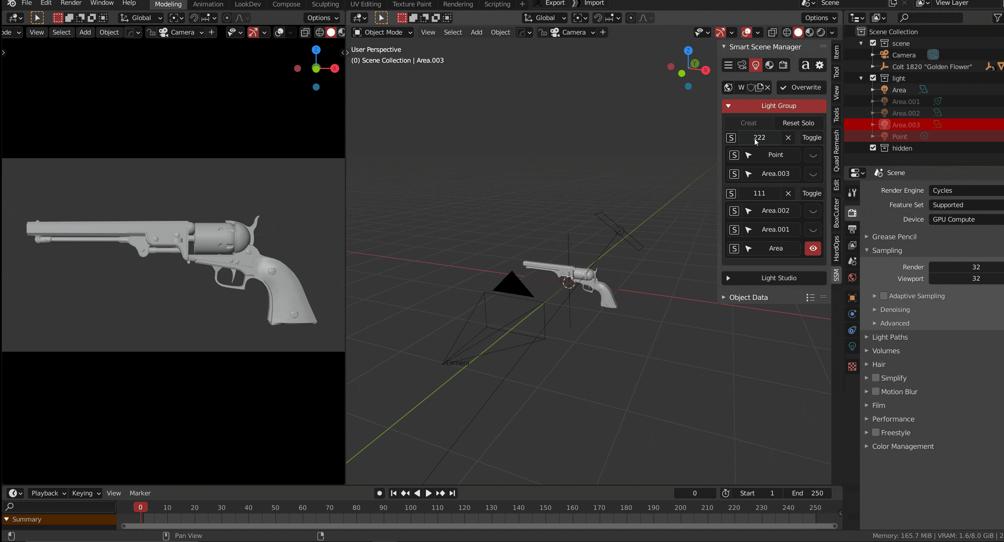The width and height of the screenshot is (1004, 542).
Task: Open the Object properties orange square tab
Action: pyautogui.click(x=852, y=298)
